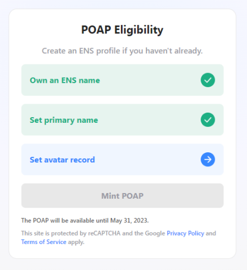Click the 'May 31, 2023' date text

(x=129, y=221)
